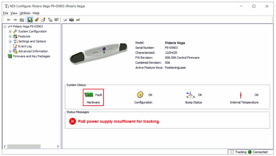Image resolution: width=276 pixels, height=156 pixels.
Task: Click the 'PositioningLaser' feature key value
Action: point(175,68)
